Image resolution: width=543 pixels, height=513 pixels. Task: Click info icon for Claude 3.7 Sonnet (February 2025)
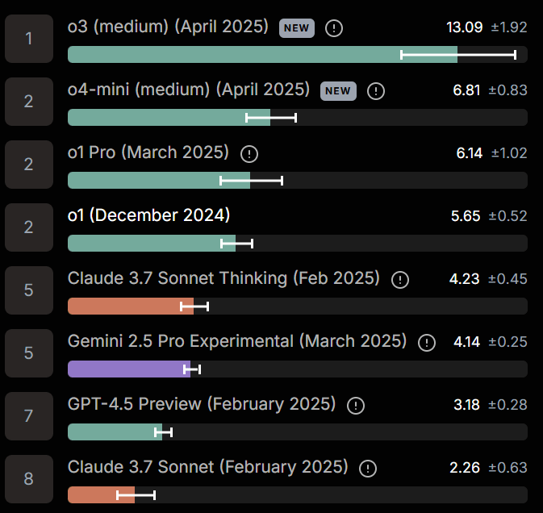click(x=369, y=469)
